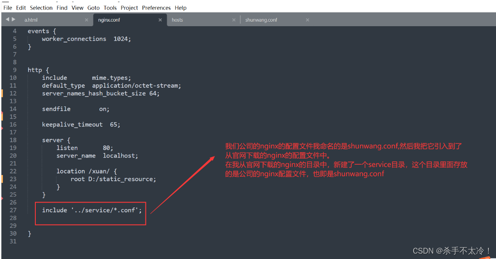Open the Preferences menu
The width and height of the screenshot is (496, 259).
(156, 7)
